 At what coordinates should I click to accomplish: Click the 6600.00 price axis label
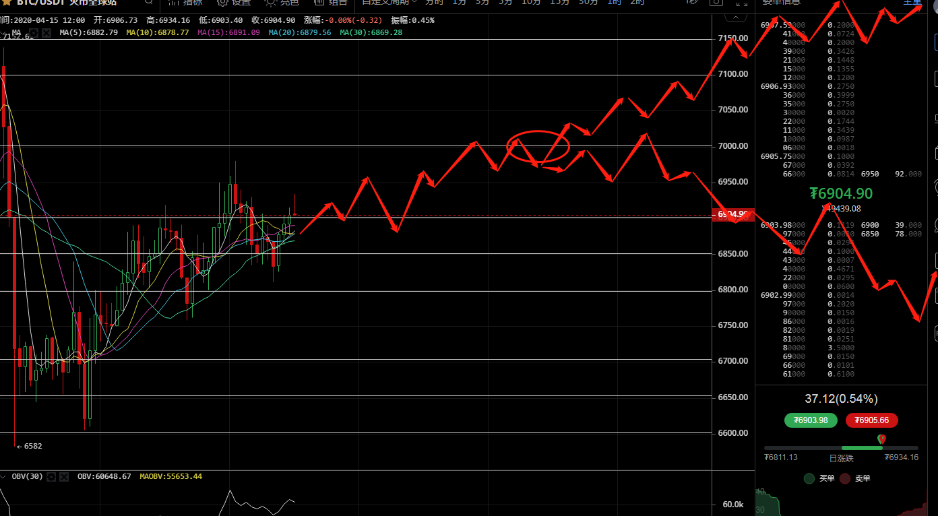click(732, 433)
